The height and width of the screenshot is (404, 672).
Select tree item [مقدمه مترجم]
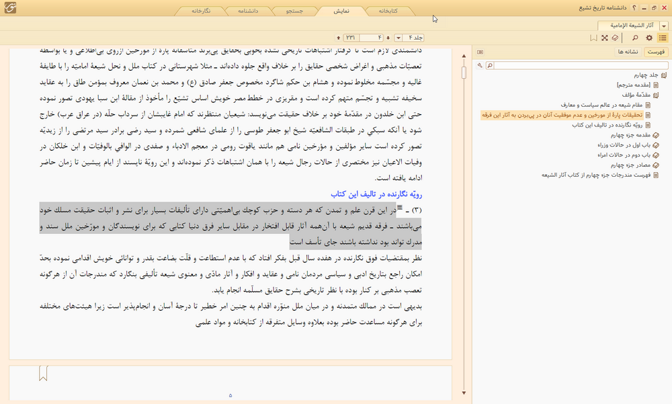point(634,85)
